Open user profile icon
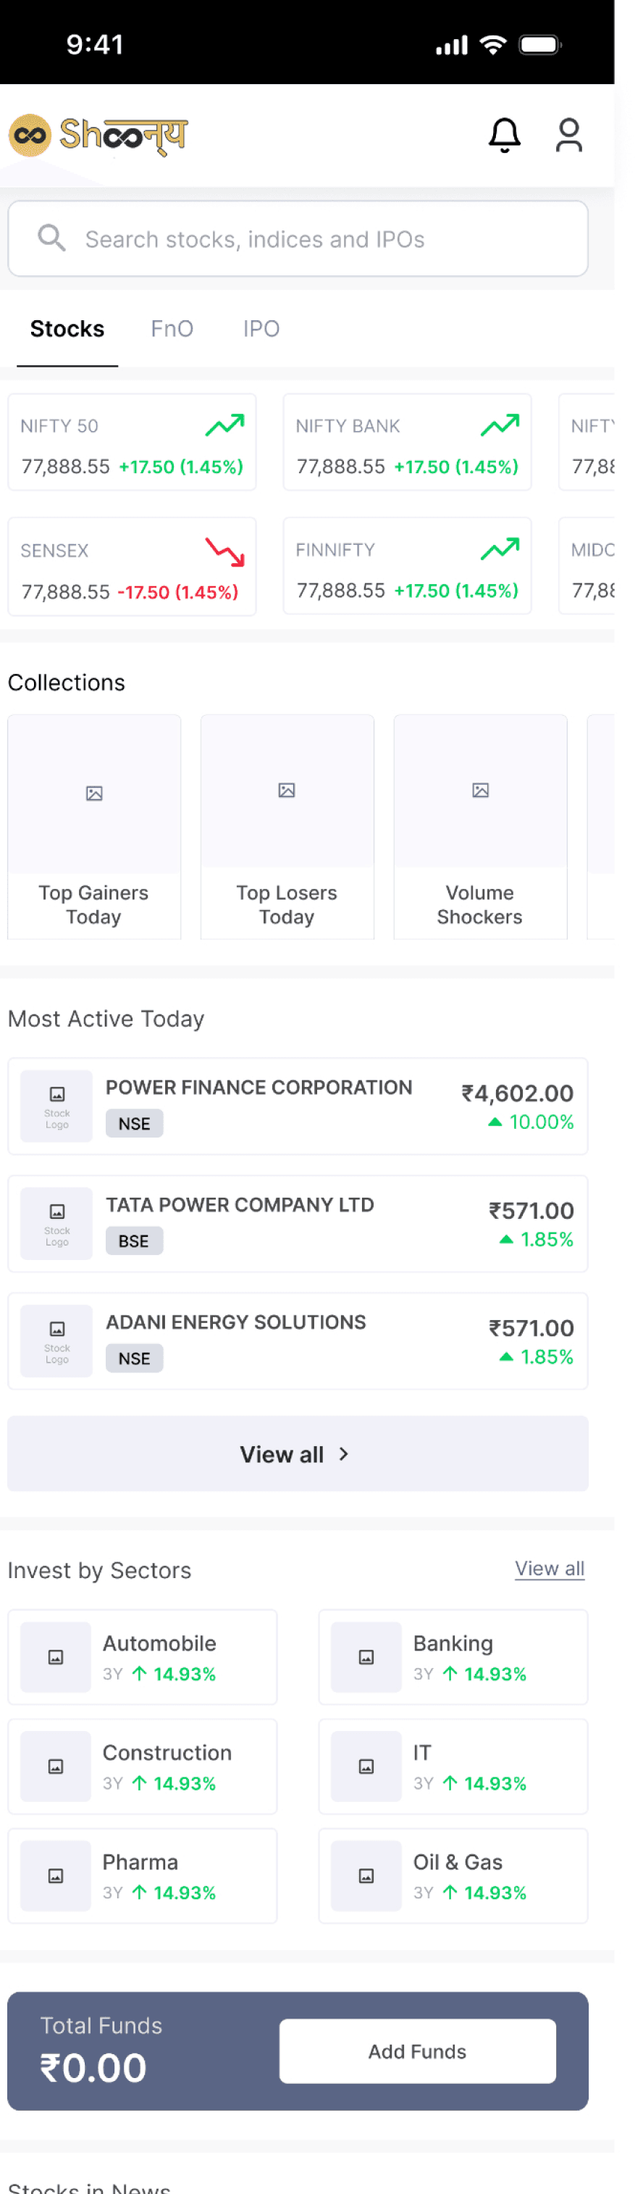The width and height of the screenshot is (643, 2194). (x=568, y=135)
